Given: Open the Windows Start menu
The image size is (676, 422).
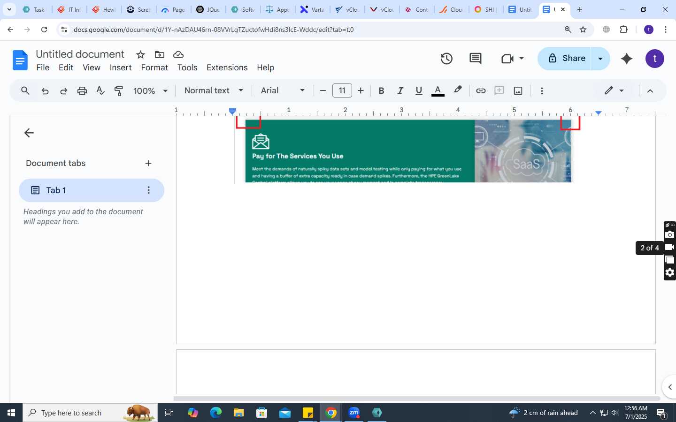Looking at the screenshot, I should (x=11, y=413).
